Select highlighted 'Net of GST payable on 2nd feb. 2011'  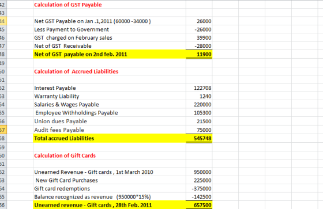click(x=110, y=54)
